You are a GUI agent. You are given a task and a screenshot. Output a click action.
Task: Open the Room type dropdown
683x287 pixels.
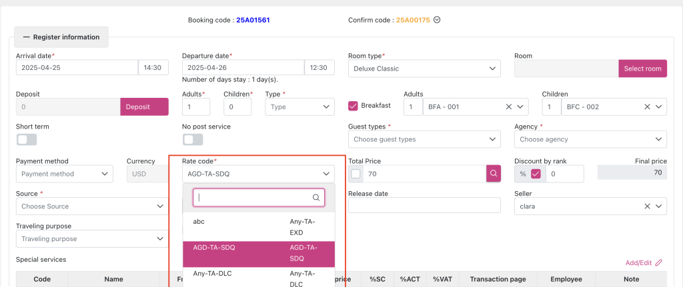tap(424, 69)
